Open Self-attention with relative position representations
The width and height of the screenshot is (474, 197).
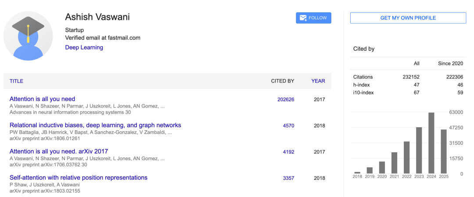click(x=79, y=178)
